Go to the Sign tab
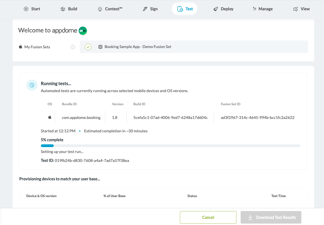This screenshot has width=324, height=225. [150, 9]
